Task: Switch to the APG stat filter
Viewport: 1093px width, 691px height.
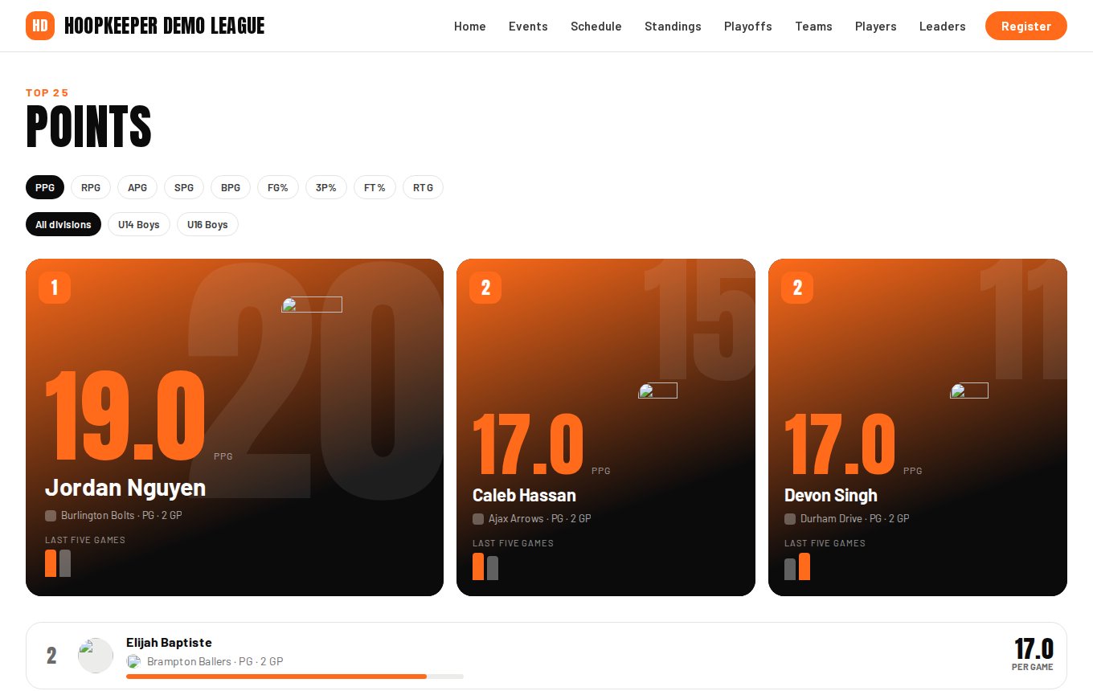Action: [x=137, y=187]
